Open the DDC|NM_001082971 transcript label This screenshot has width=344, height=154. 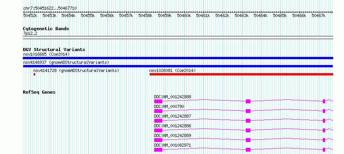172,145
